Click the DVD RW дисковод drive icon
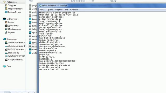Viewport: 166px width, 93px height. (6, 49)
